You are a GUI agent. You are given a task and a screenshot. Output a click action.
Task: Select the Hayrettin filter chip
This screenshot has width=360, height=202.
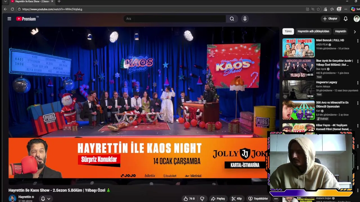coord(341,31)
